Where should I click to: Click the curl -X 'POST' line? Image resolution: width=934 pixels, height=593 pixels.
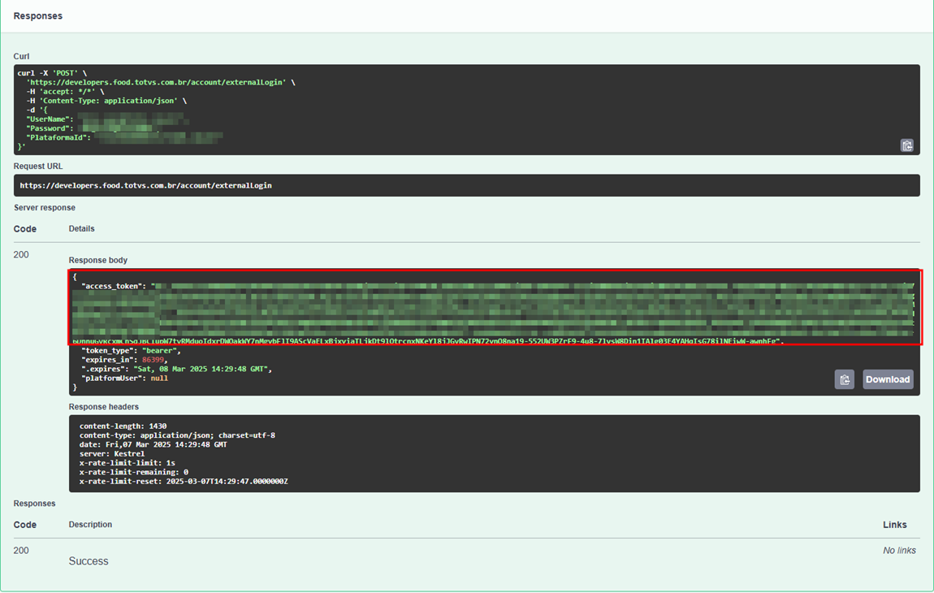pos(52,73)
